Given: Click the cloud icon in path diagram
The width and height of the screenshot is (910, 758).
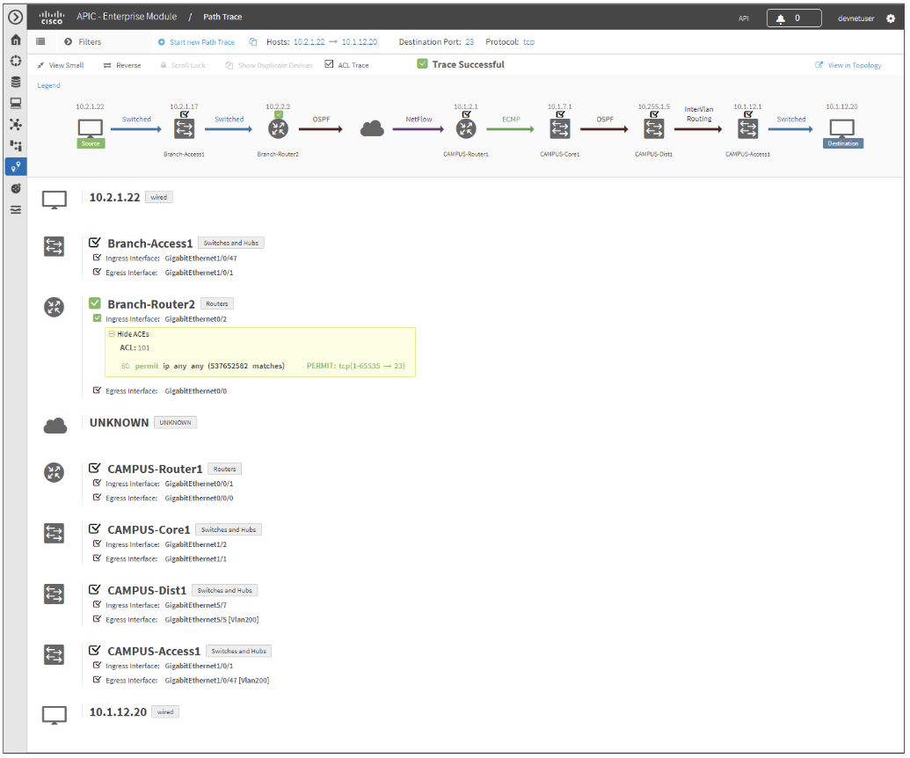Looking at the screenshot, I should [x=372, y=128].
